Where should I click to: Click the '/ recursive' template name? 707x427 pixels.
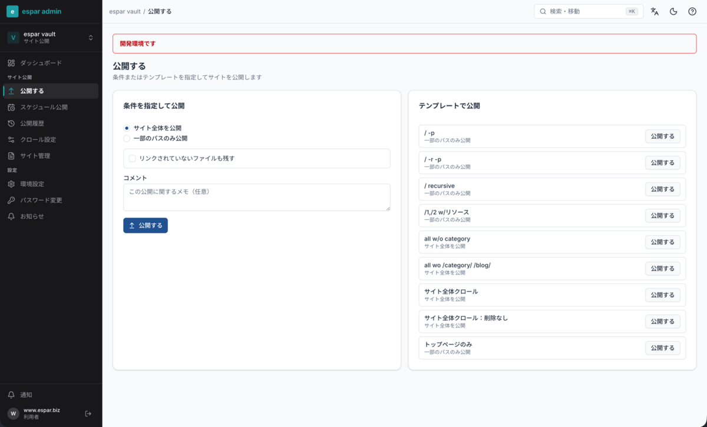tap(440, 186)
